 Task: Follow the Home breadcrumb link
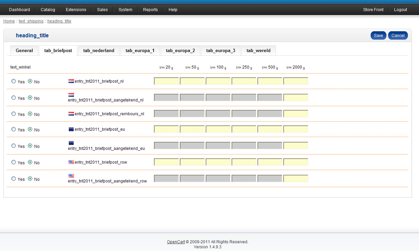coord(9,21)
